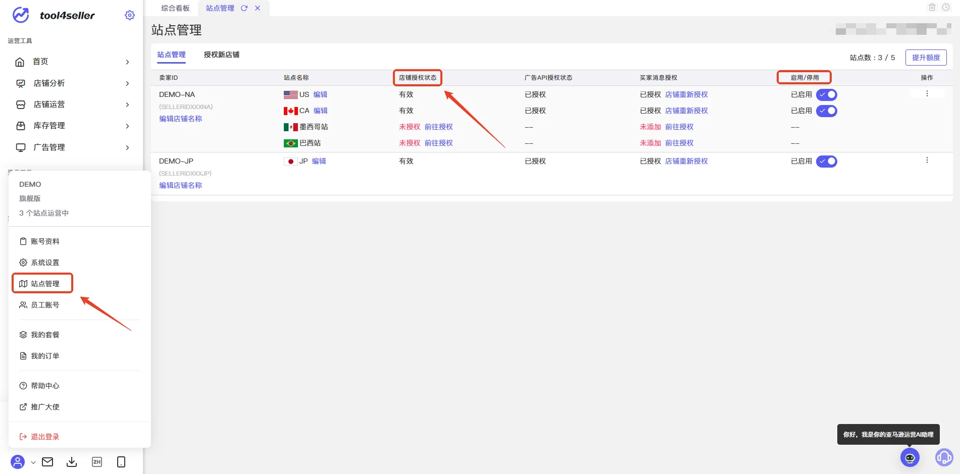
Task: Toggle the JP site enable switch
Action: coord(827,161)
